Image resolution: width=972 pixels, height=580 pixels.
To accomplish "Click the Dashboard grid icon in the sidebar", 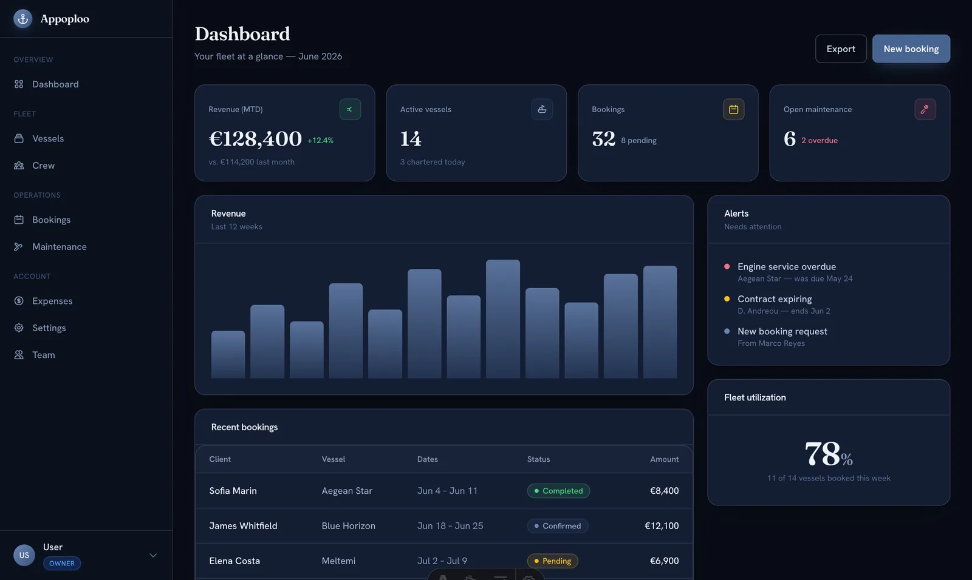I will click(19, 84).
